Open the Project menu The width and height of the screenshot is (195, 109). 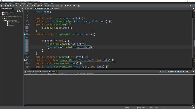click(36, 3)
